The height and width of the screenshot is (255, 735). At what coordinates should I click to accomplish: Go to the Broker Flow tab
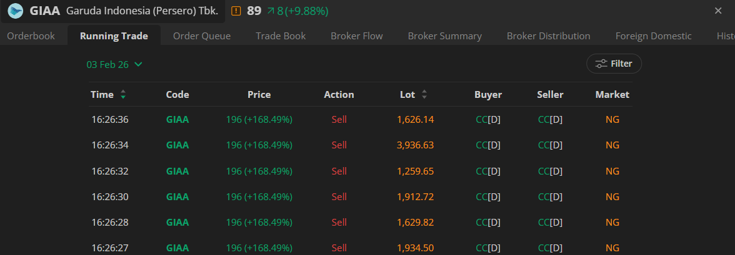pos(356,36)
